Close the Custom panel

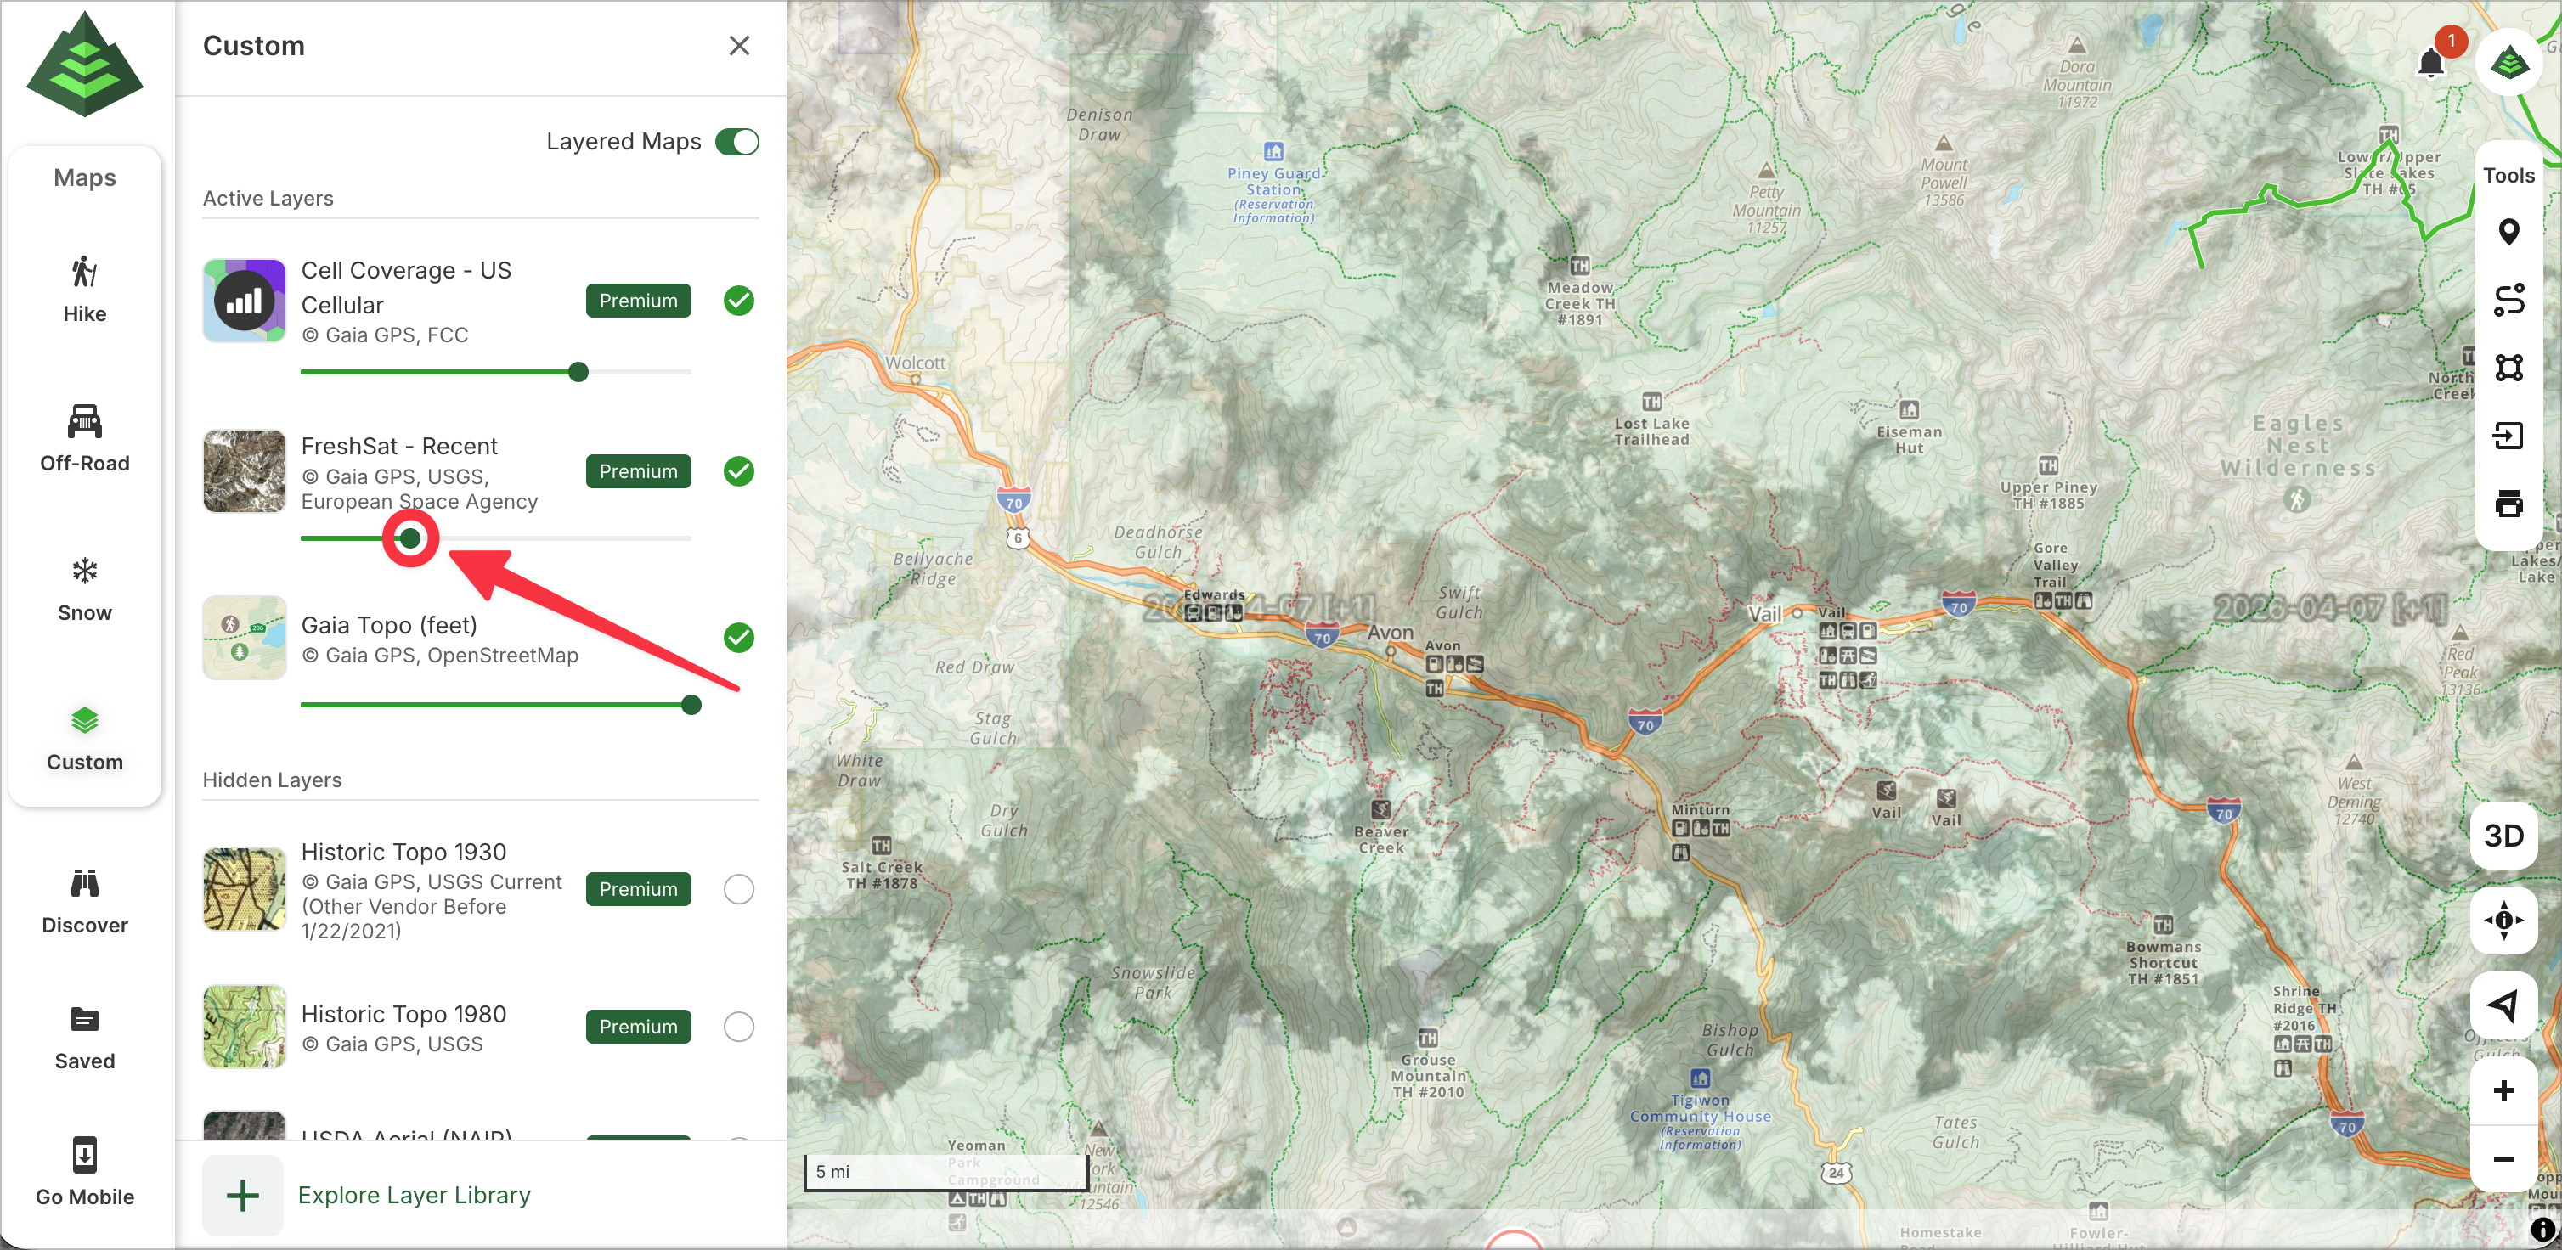coord(738,46)
